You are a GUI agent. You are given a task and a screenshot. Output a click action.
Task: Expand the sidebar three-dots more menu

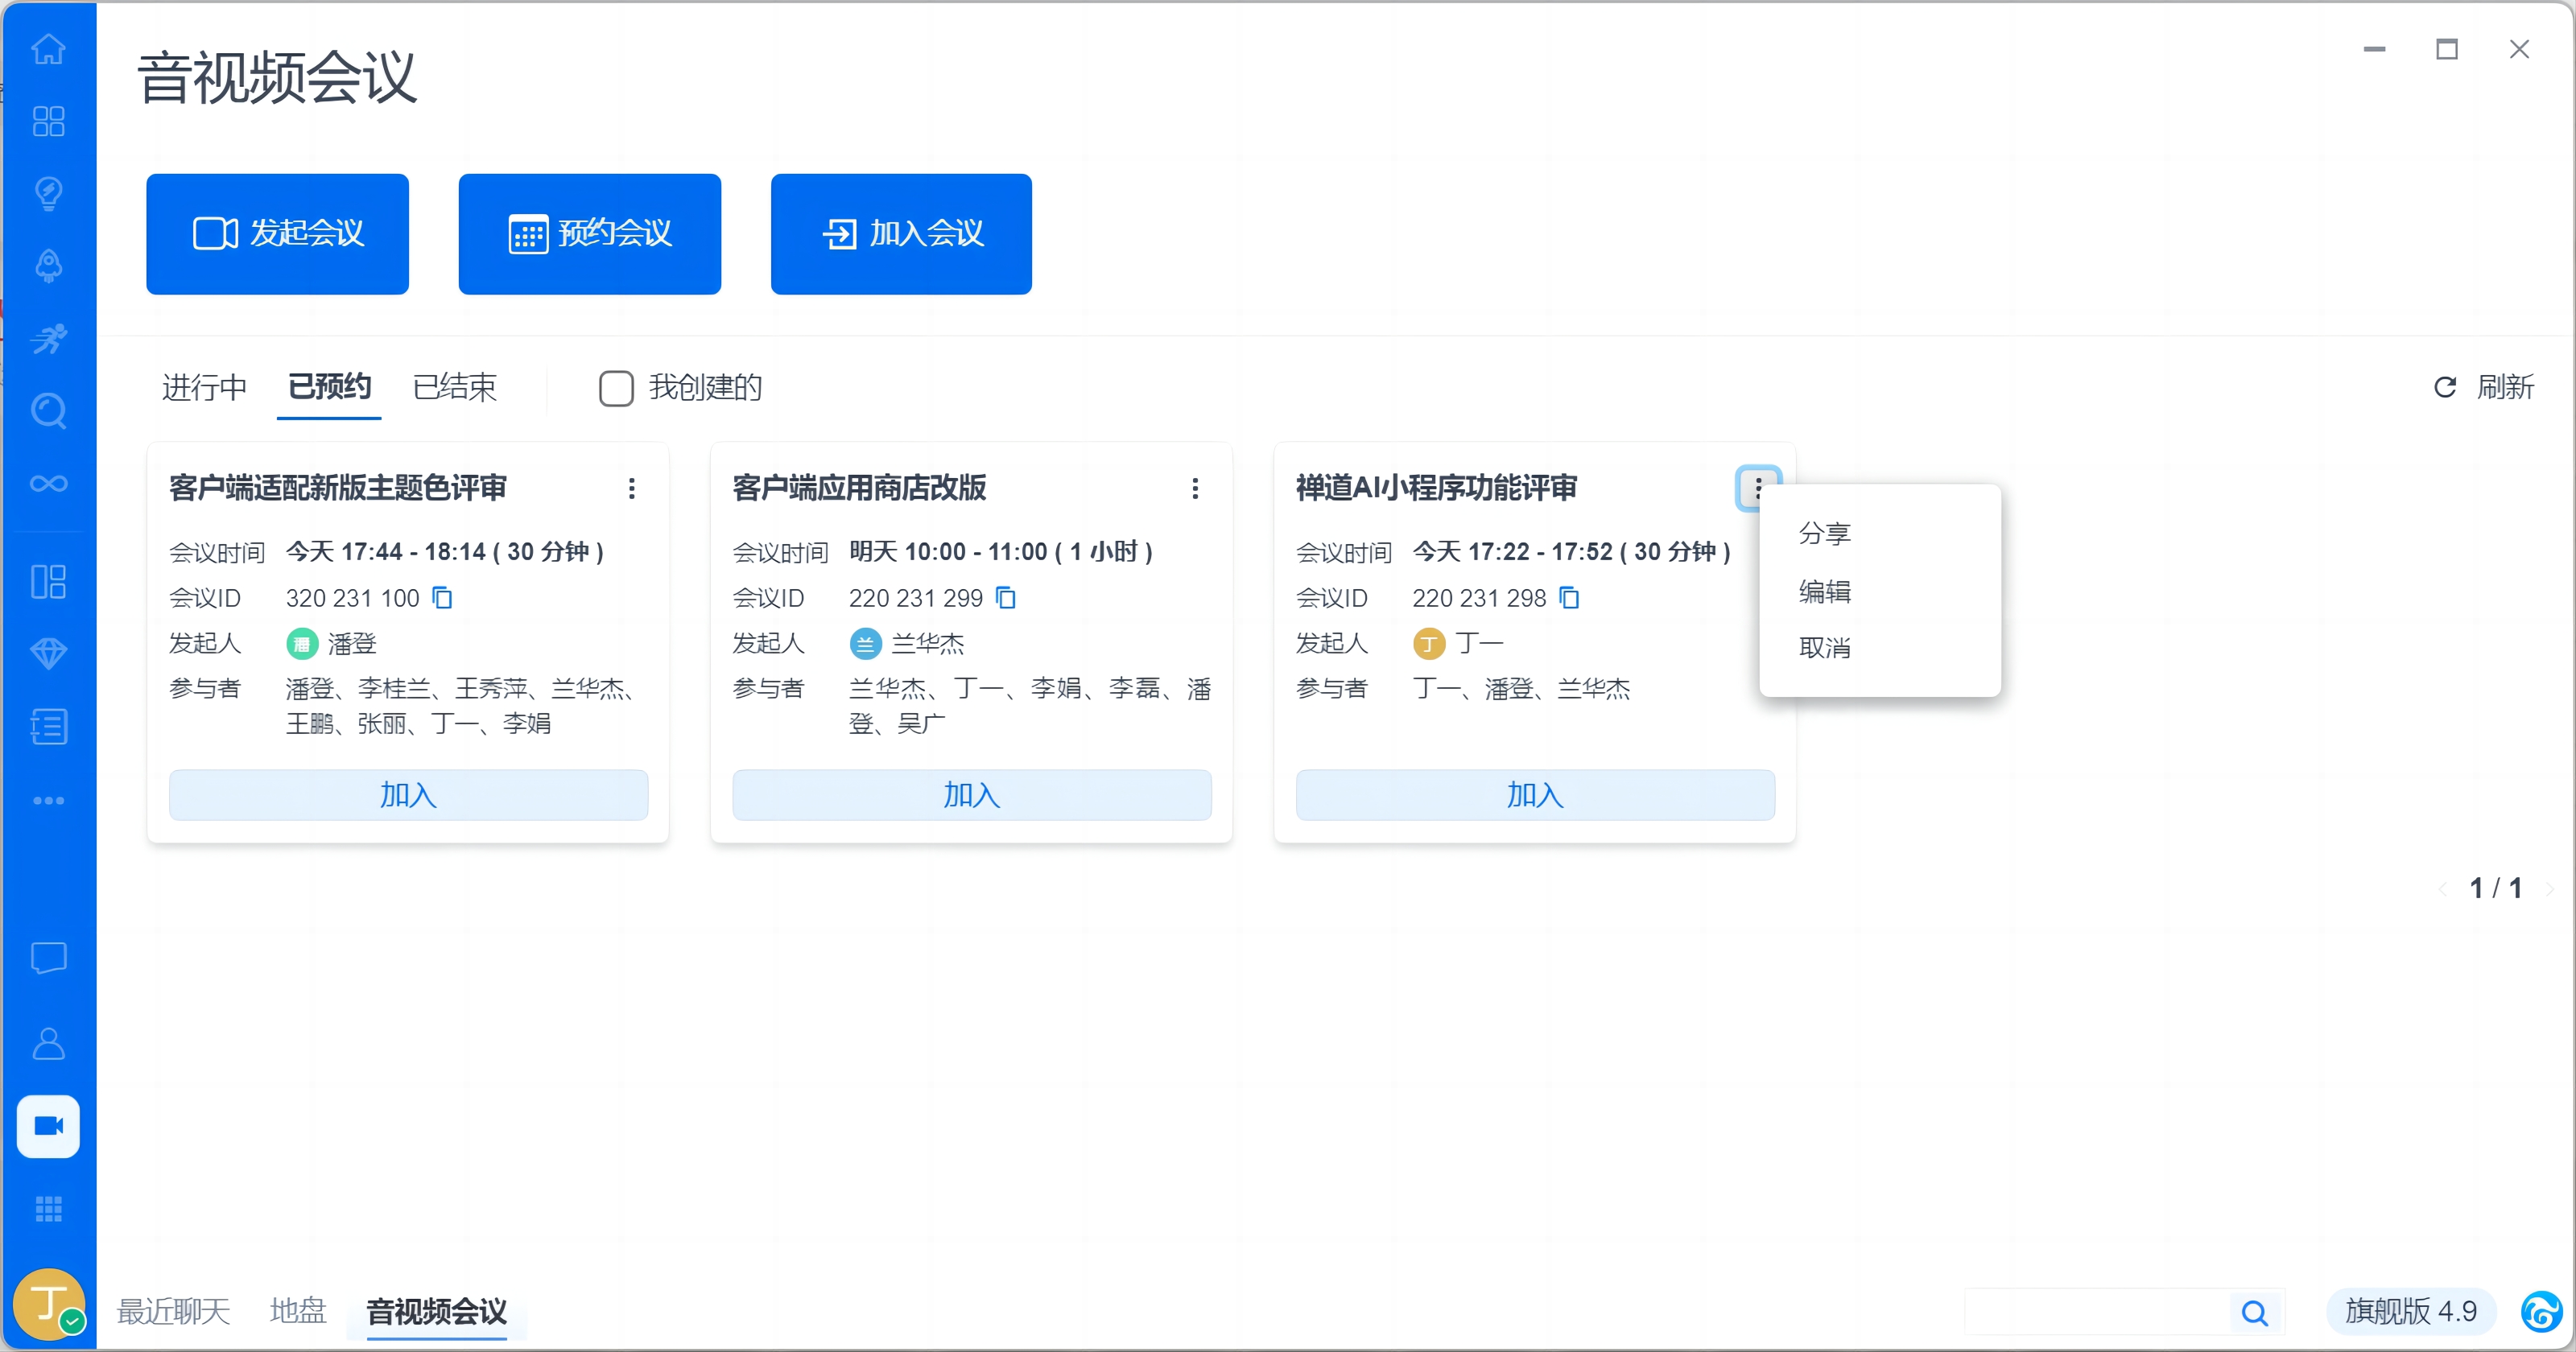pyautogui.click(x=48, y=800)
